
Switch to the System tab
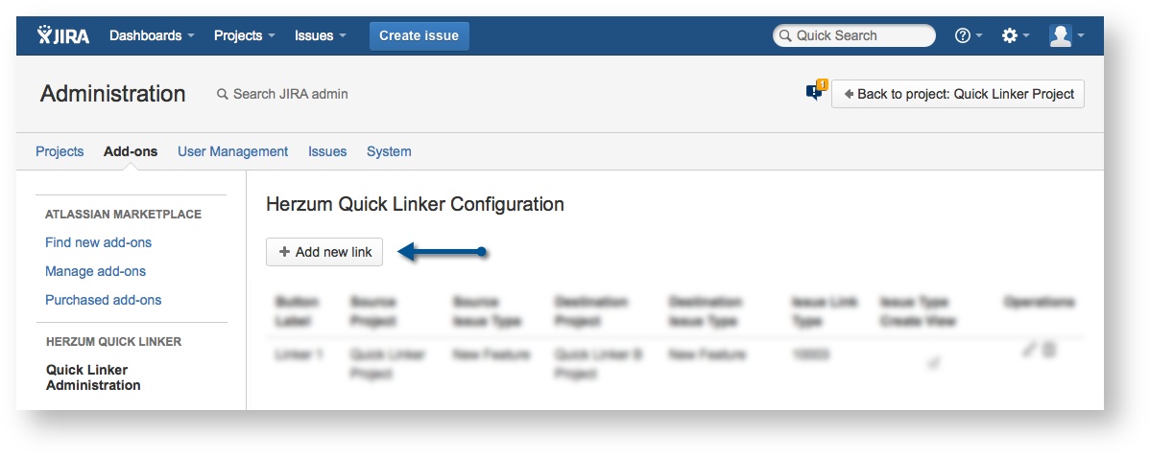pos(389,151)
